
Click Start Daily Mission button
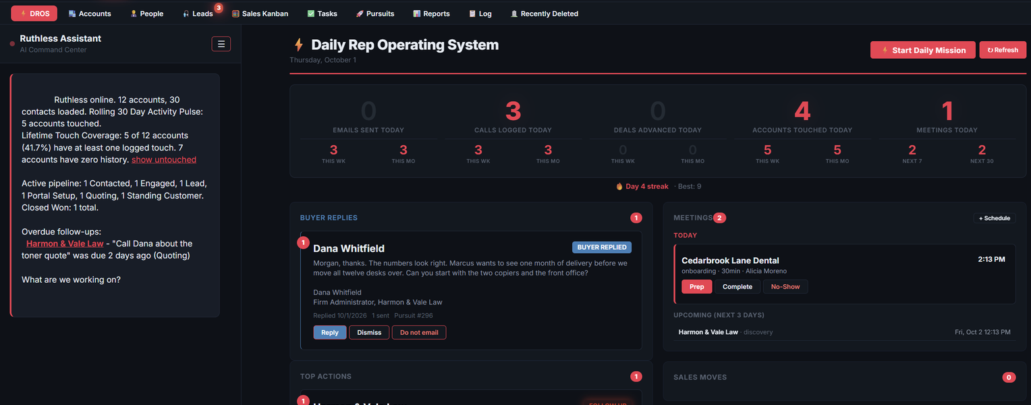[x=923, y=50]
